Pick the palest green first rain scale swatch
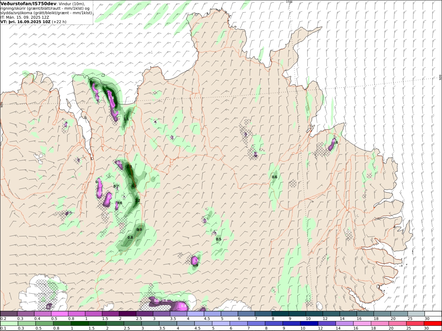 9,323
